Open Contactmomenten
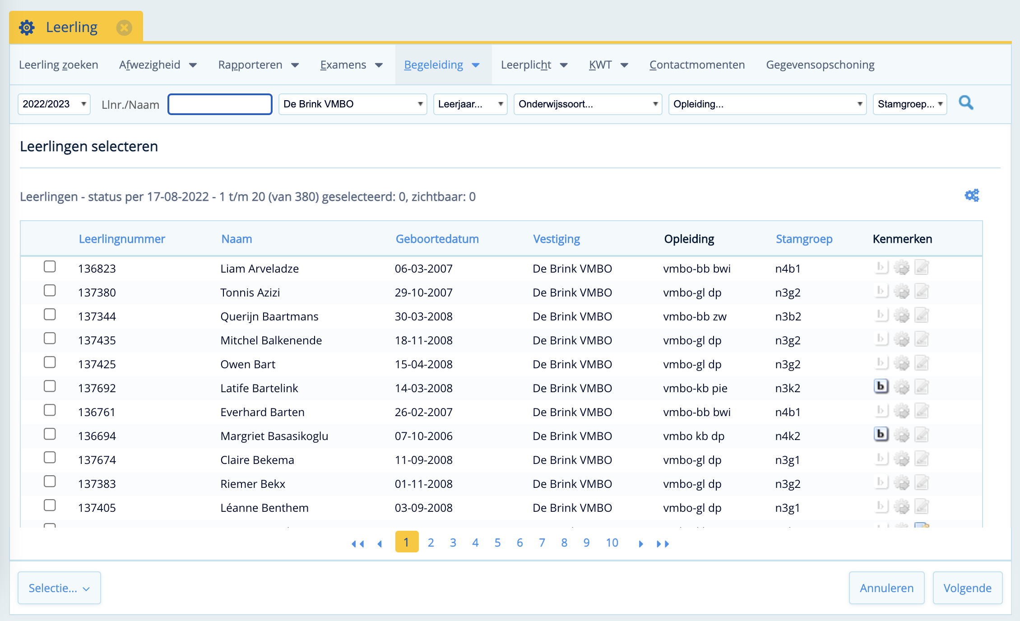Image resolution: width=1020 pixels, height=621 pixels. point(697,65)
